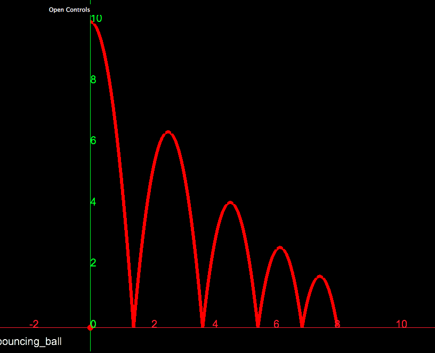Screen dimensions: 435x353
Task: Click the green 2 y-axis label
Action: 93,263
